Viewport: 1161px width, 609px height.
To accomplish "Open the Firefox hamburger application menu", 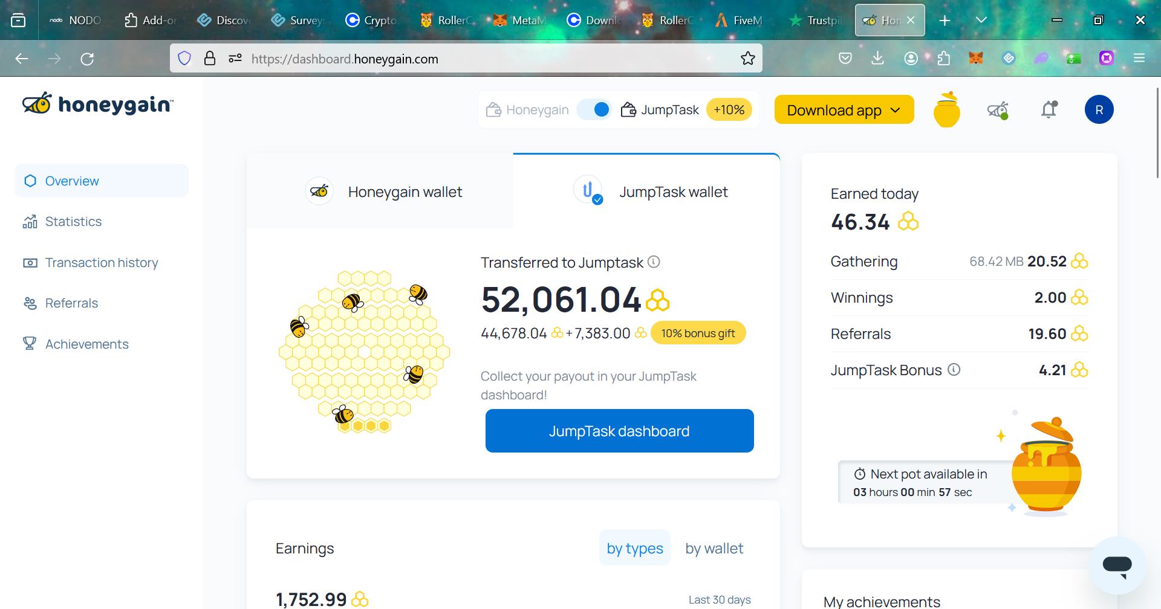I will click(x=1139, y=59).
